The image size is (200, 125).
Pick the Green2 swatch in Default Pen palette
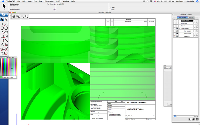point(12,68)
